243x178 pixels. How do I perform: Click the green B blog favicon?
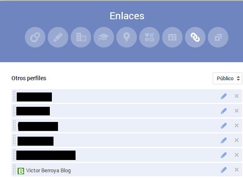tap(21, 171)
